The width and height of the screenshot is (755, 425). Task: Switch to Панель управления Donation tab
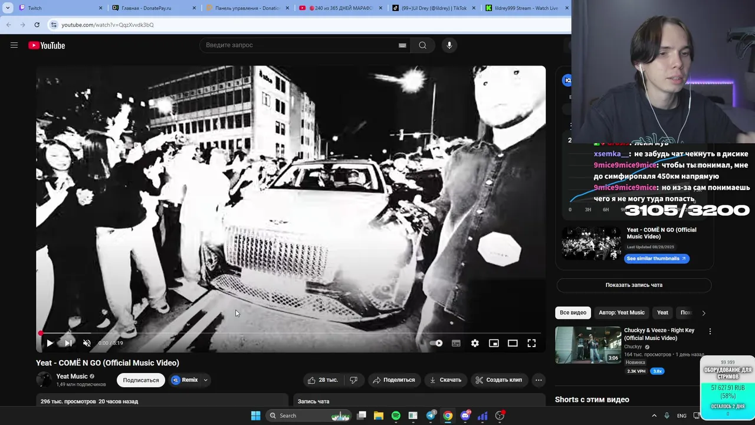coord(247,8)
